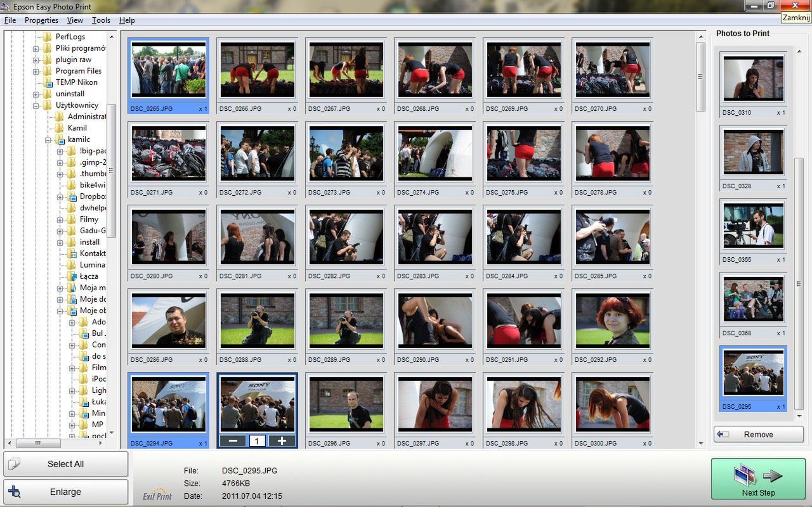The image size is (812, 507).
Task: Expand the Pliki programów folder
Action: tap(36, 48)
